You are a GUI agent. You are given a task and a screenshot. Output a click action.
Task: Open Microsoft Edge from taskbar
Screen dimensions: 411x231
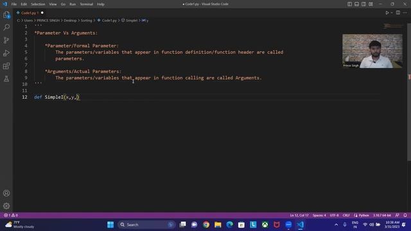click(x=230, y=225)
